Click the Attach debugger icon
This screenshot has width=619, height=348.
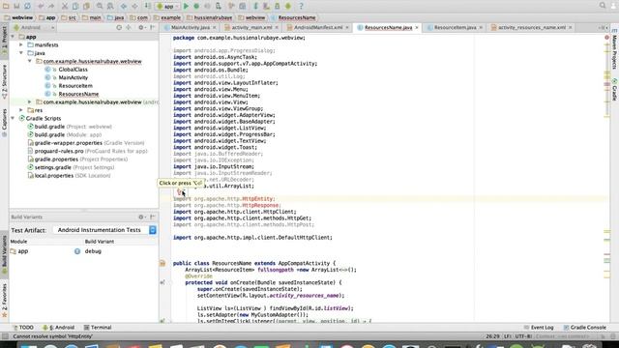pyautogui.click(x=219, y=6)
